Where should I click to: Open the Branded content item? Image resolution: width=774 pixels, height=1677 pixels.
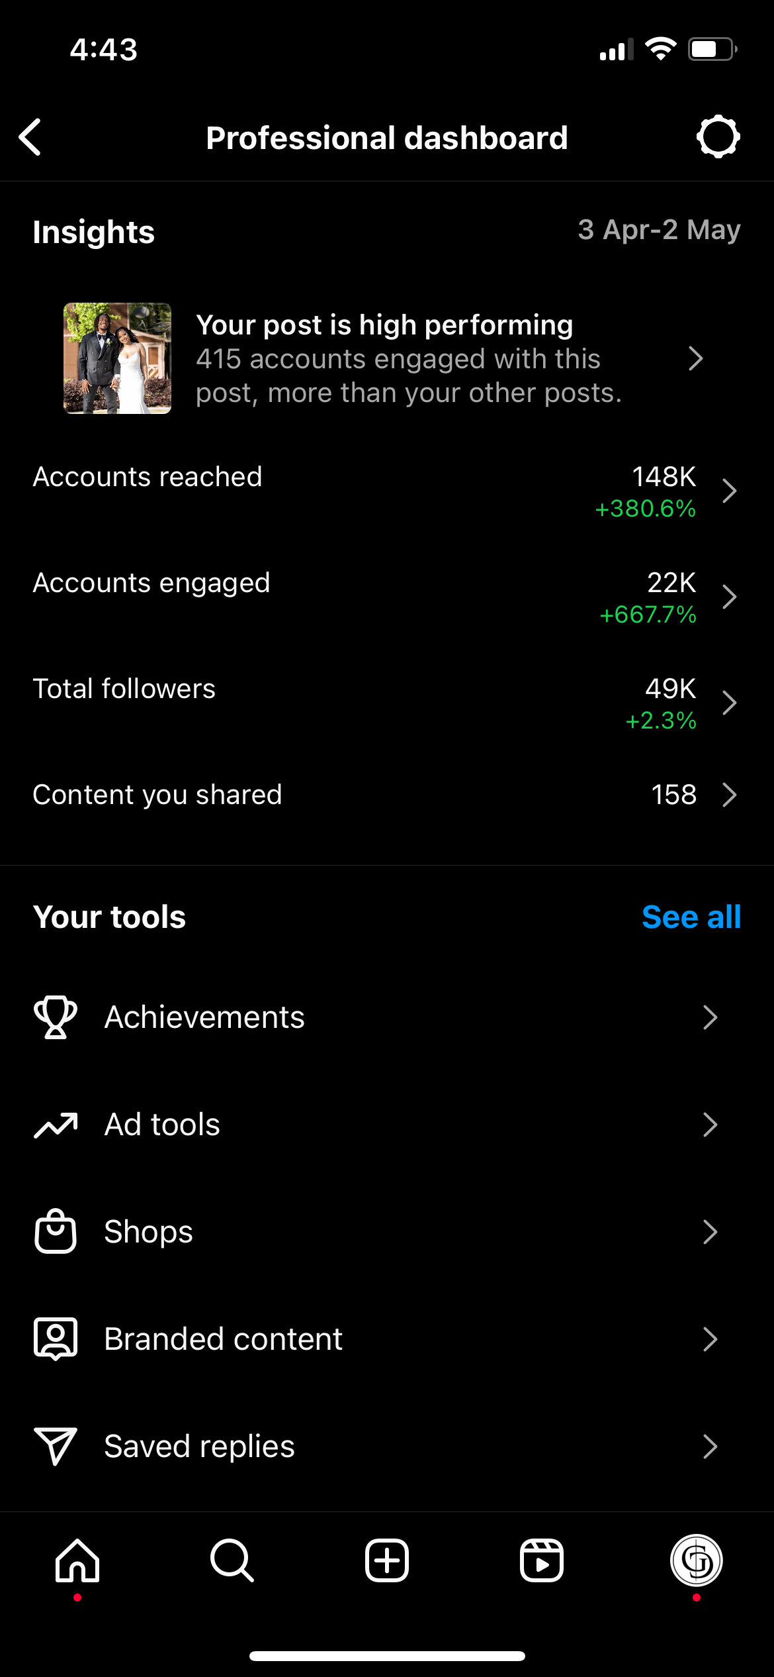coord(387,1339)
